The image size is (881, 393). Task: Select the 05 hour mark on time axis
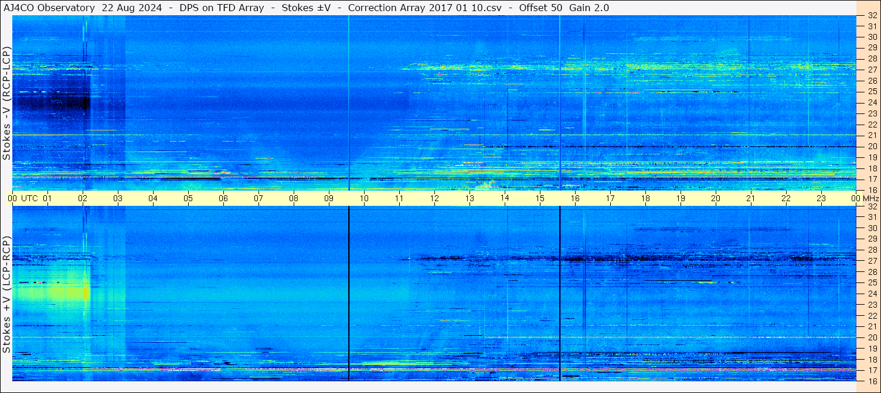pyautogui.click(x=188, y=198)
